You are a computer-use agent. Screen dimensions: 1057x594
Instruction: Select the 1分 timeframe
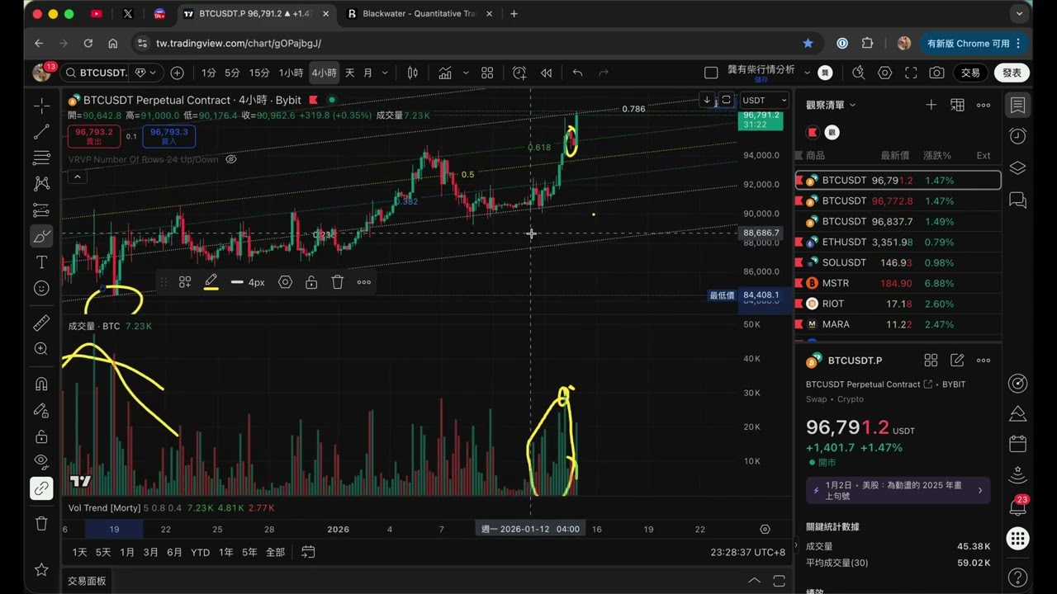209,73
